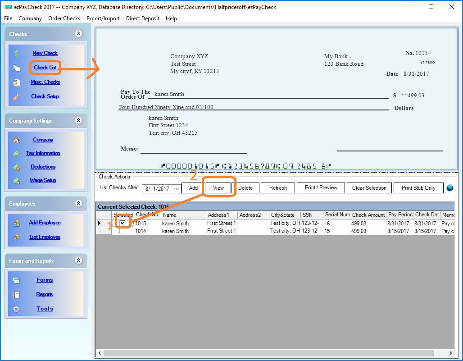Click the Reports notebook icon

[17, 295]
